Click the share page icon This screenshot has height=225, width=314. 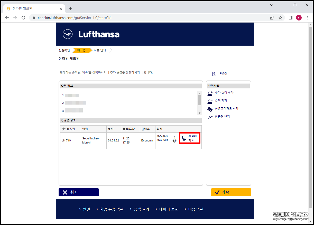pos(272,18)
